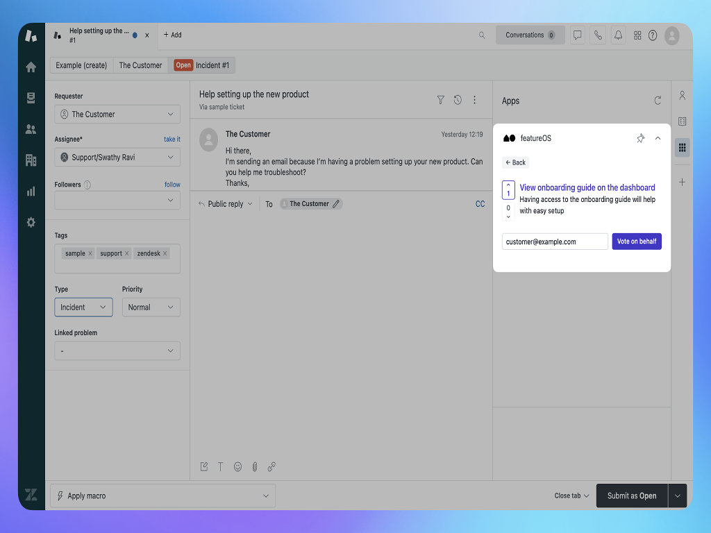Click the ticket events history icon
This screenshot has width=711, height=533.
458,100
